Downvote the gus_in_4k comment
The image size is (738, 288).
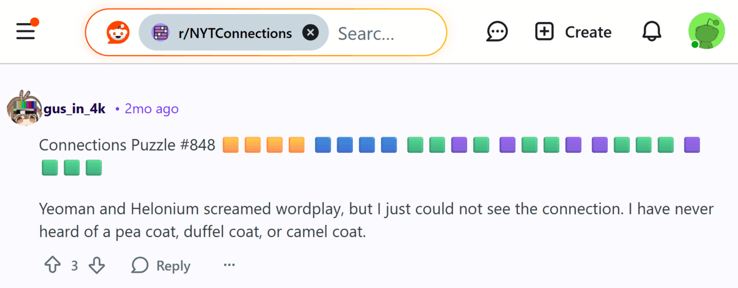click(x=97, y=265)
